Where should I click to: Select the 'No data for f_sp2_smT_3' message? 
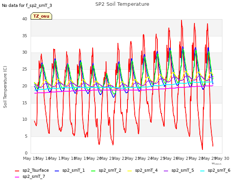point(27,5)
